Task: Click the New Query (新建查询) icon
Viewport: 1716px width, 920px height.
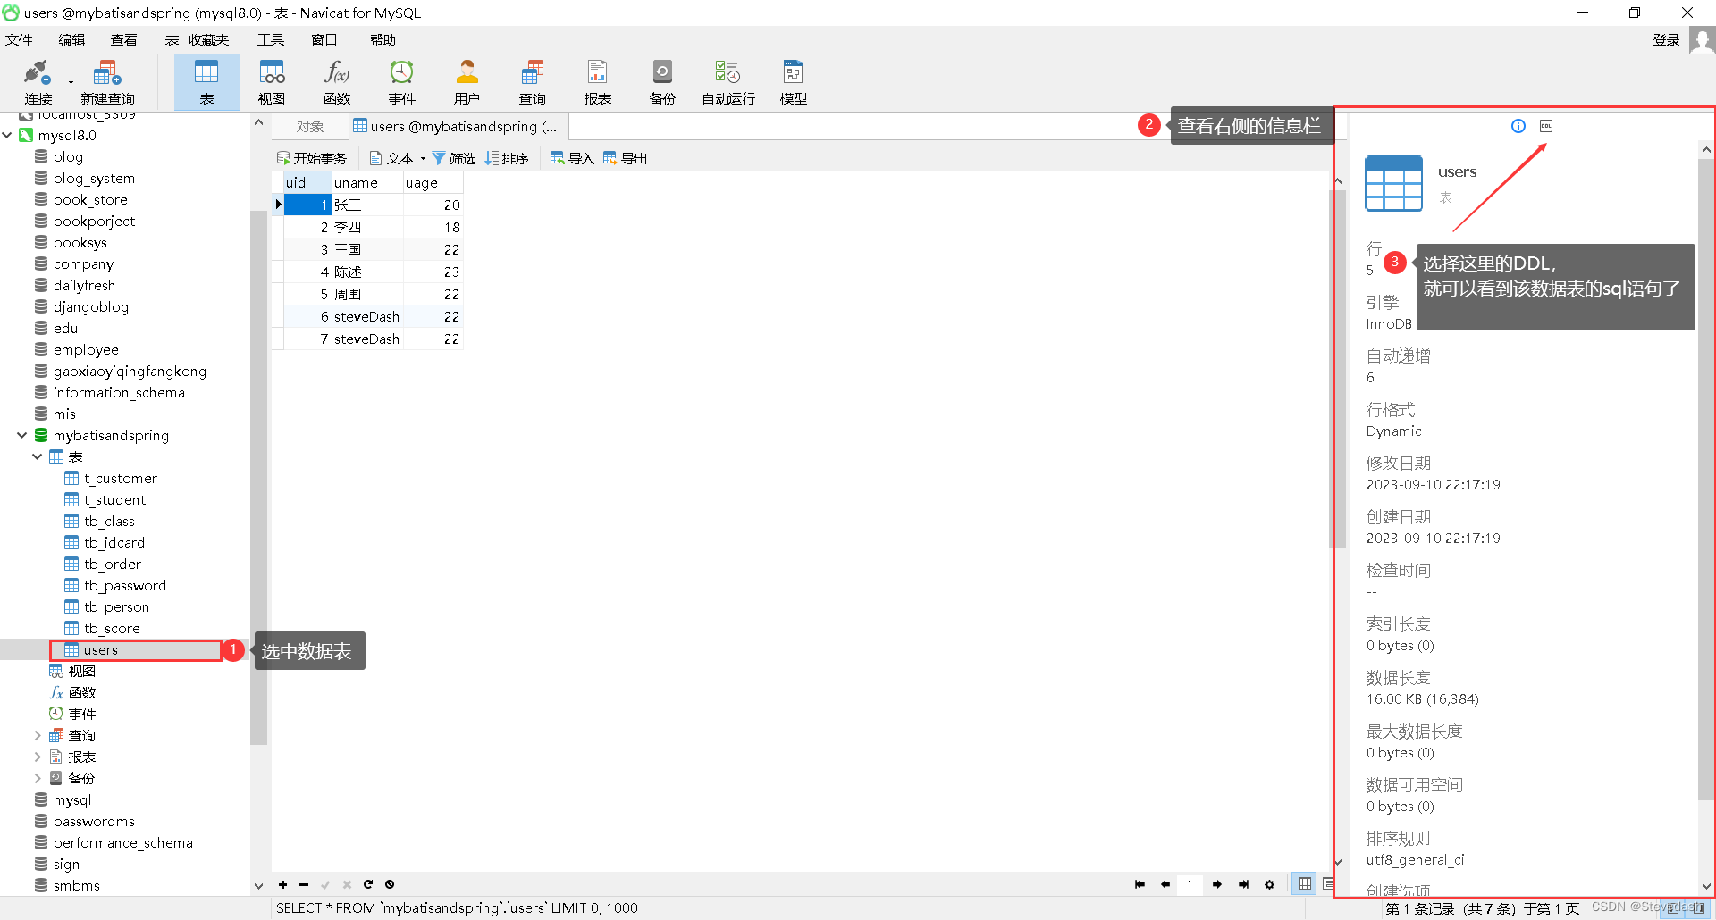Action: point(107,81)
